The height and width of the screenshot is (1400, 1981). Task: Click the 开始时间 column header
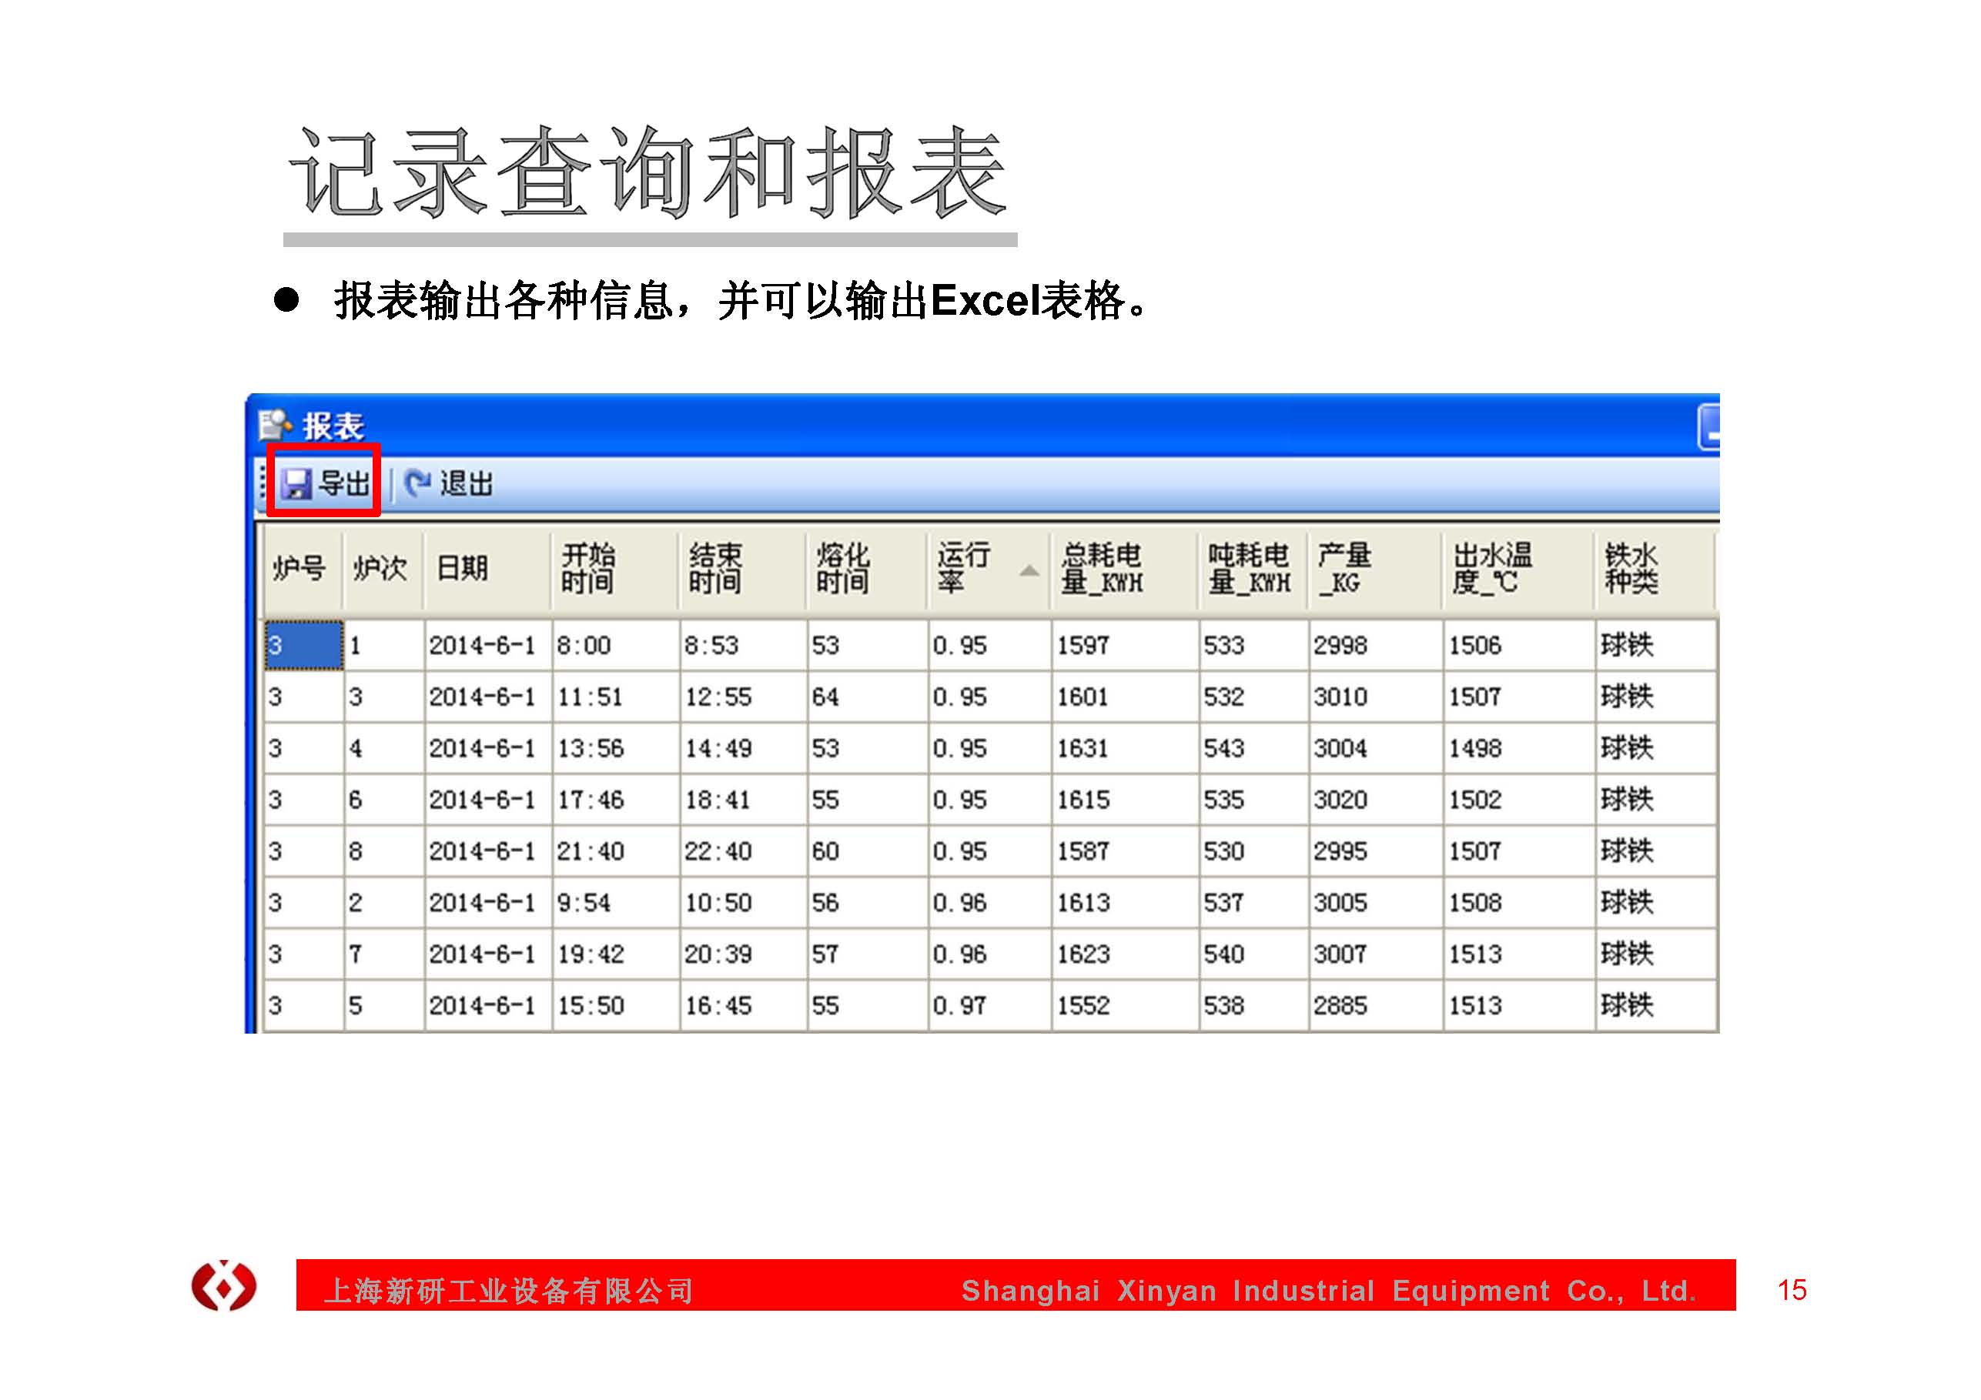coord(614,570)
